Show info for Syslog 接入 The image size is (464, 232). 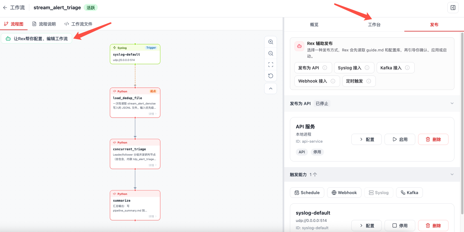[367, 68]
